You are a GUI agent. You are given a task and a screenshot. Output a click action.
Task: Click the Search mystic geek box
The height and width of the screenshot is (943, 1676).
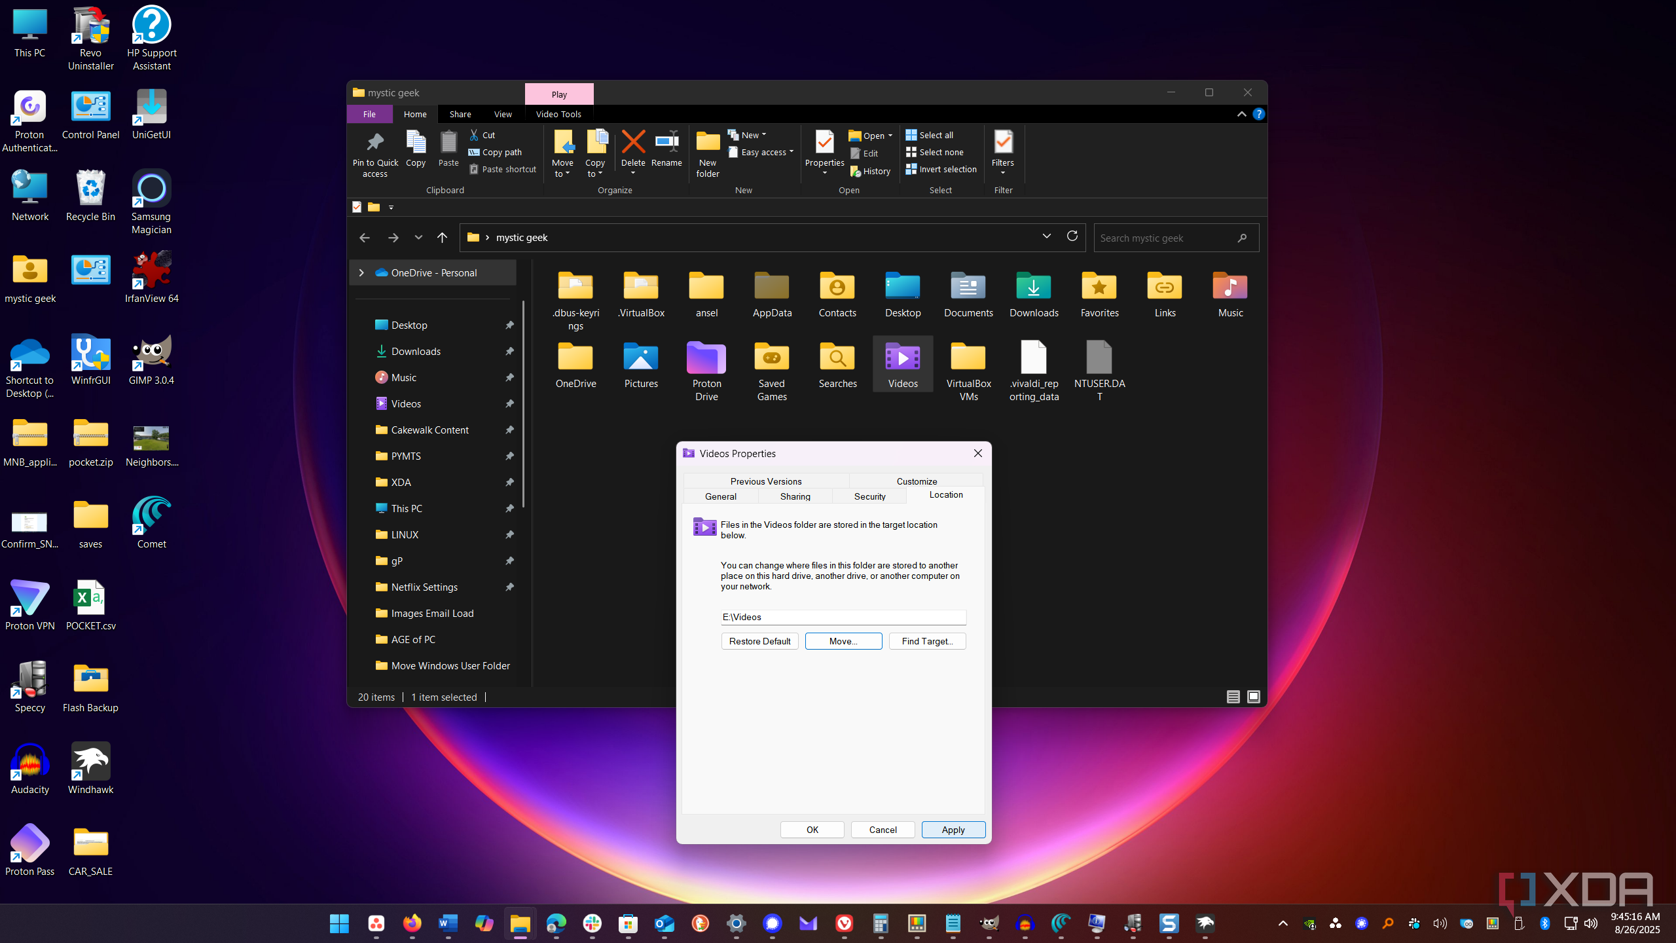click(x=1176, y=238)
